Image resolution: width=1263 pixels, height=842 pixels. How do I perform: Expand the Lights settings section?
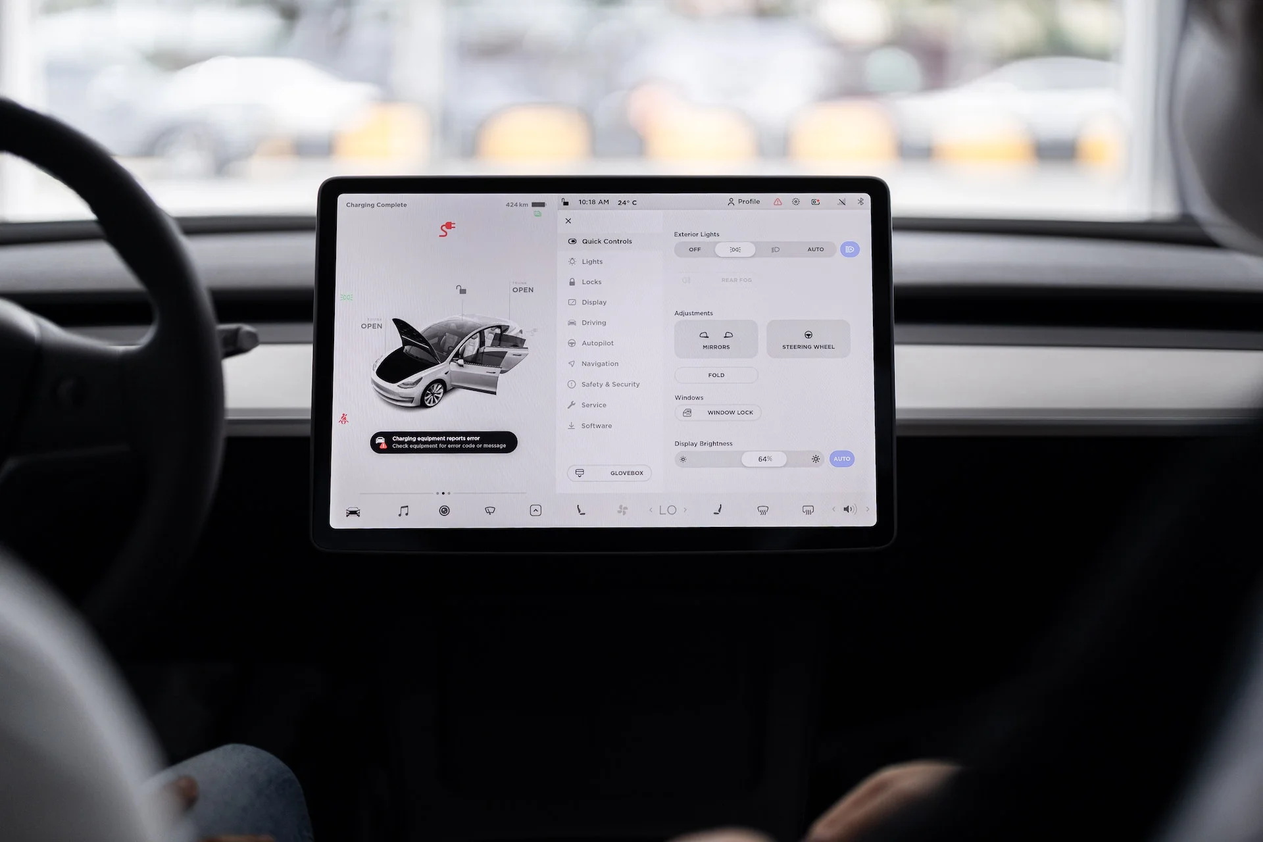coord(591,260)
